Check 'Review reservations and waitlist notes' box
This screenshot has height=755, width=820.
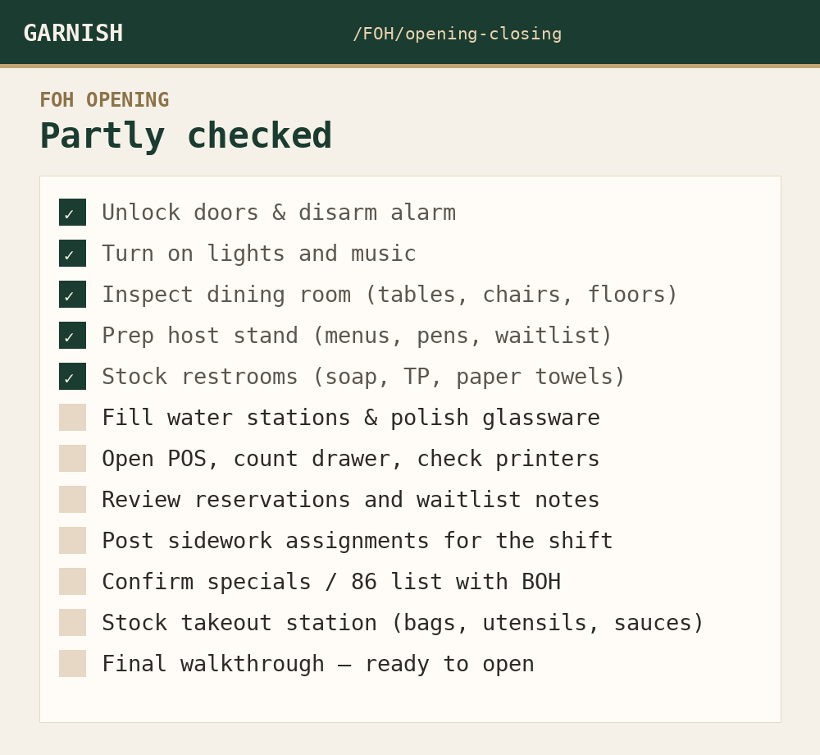[72, 499]
